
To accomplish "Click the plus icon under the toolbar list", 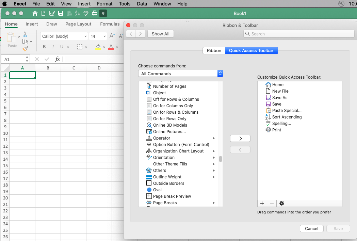I will click(x=262, y=203).
